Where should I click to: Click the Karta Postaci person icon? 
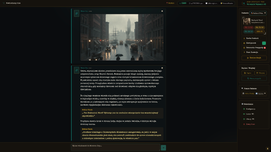(244, 39)
